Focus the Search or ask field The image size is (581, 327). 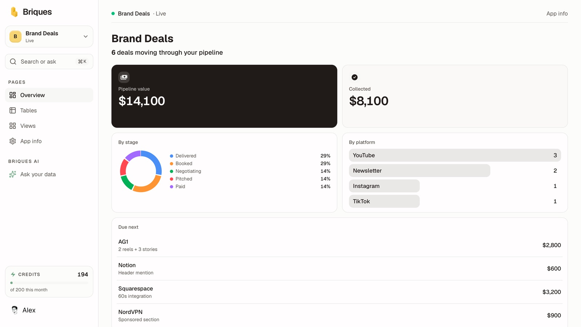point(49,61)
